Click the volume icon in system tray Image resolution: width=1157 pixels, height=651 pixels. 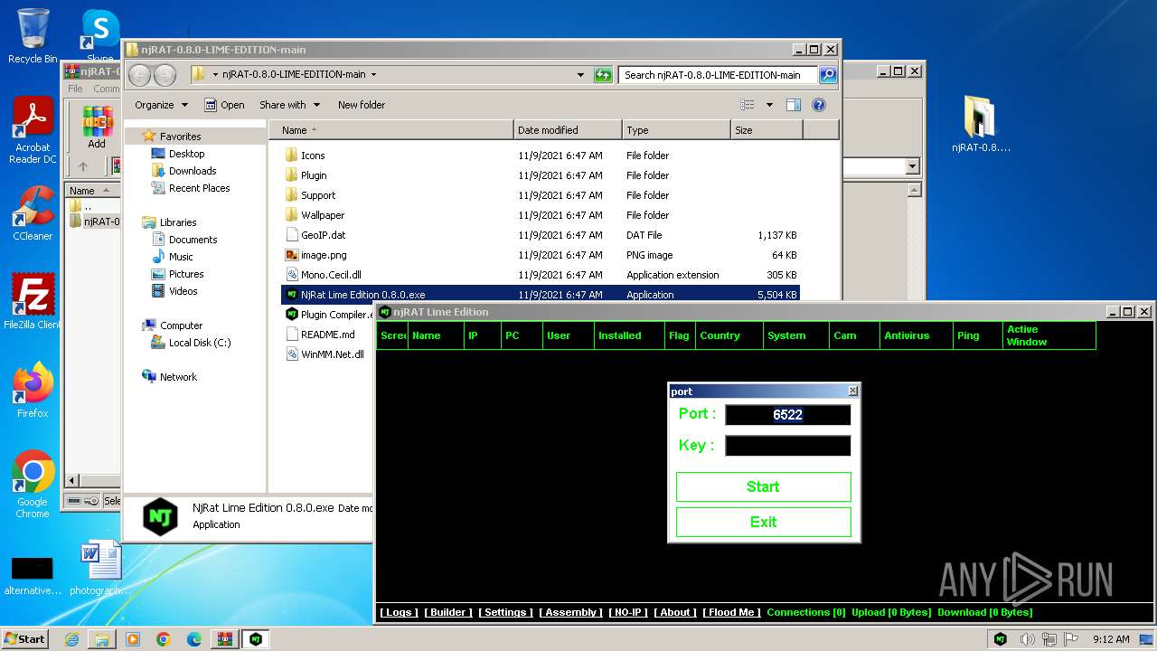pyautogui.click(x=1027, y=639)
